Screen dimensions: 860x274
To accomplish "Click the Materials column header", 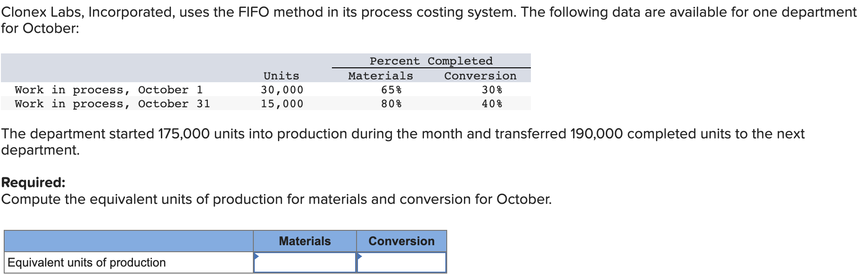I will [304, 241].
